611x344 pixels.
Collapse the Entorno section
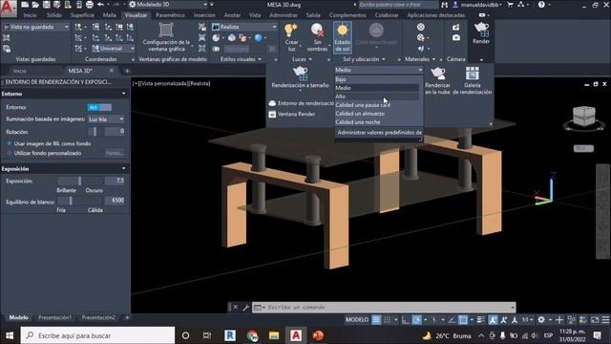[124, 94]
